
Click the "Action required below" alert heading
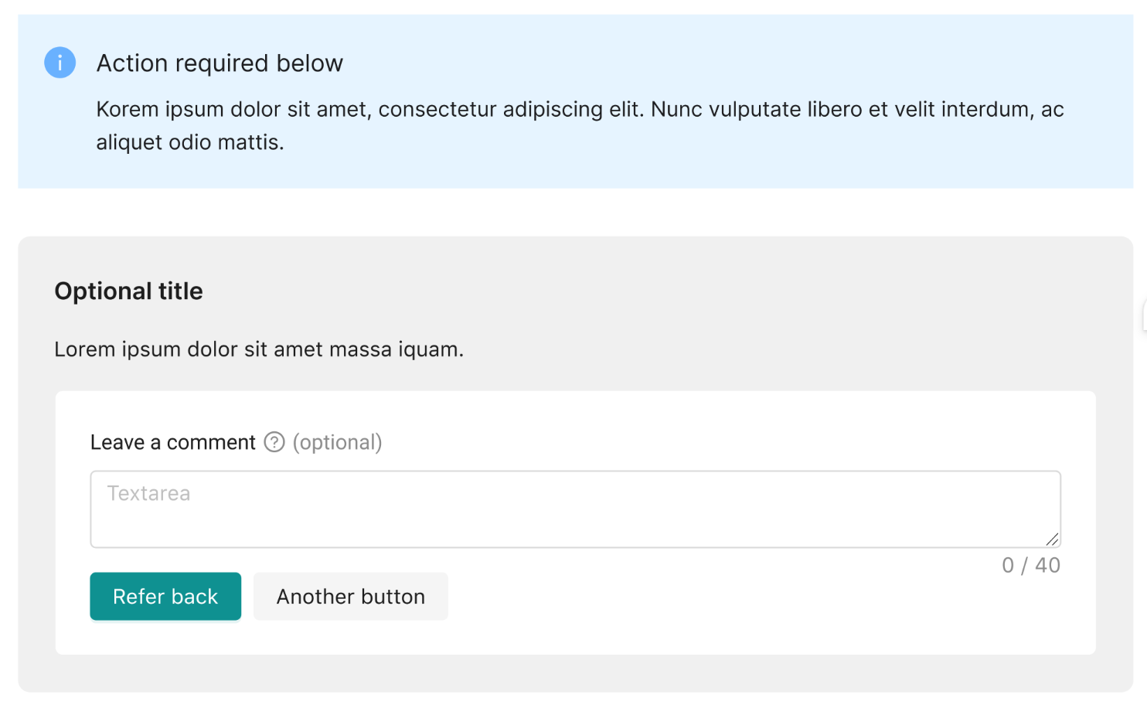click(x=220, y=63)
